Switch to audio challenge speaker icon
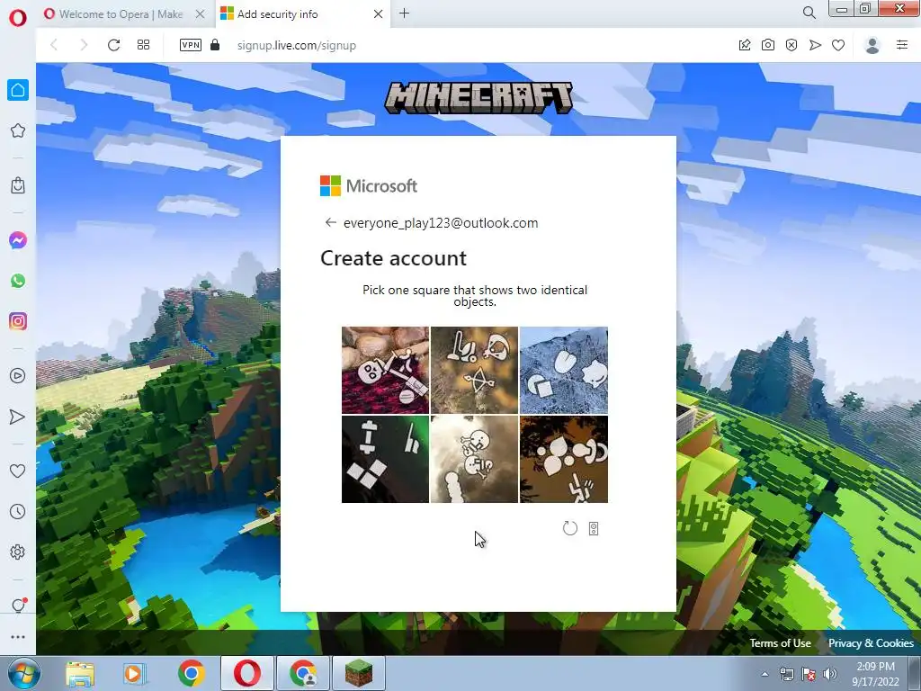Image resolution: width=921 pixels, height=691 pixels. (594, 529)
